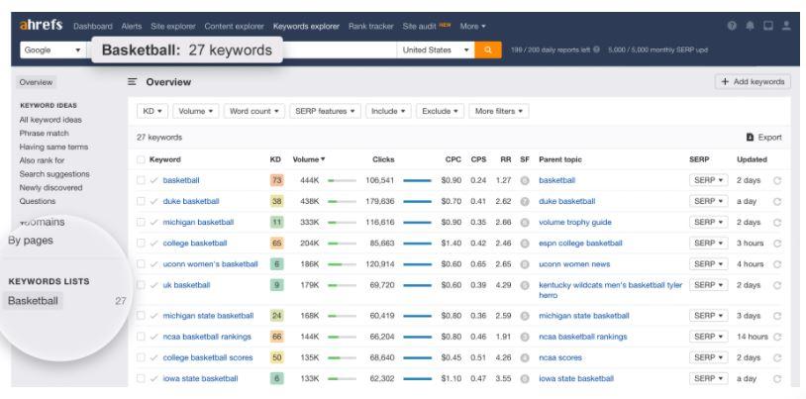Refresh the iowa state basketball row icon
This screenshot has height=399, width=806.
coord(777,379)
